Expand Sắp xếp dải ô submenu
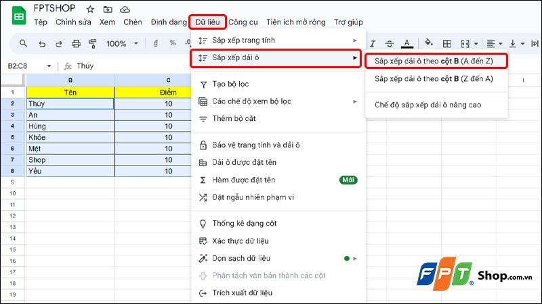This screenshot has height=304, width=542. [276, 58]
